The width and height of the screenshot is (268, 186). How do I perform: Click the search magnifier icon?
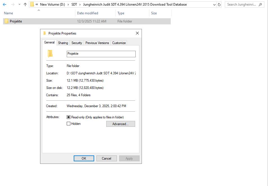[260, 4]
